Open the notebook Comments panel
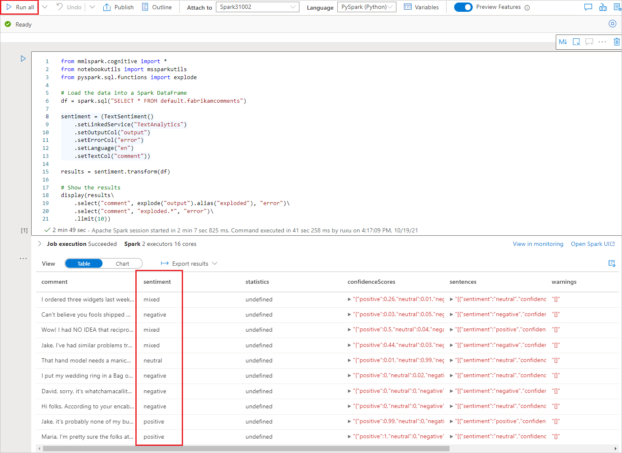Screen dimensions: 622x453 click(x=588, y=7)
